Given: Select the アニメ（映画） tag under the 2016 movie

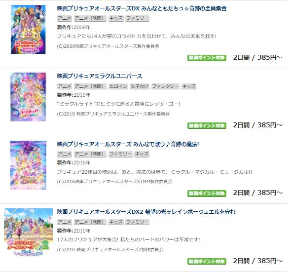Looking at the screenshot, I should click(90, 154).
